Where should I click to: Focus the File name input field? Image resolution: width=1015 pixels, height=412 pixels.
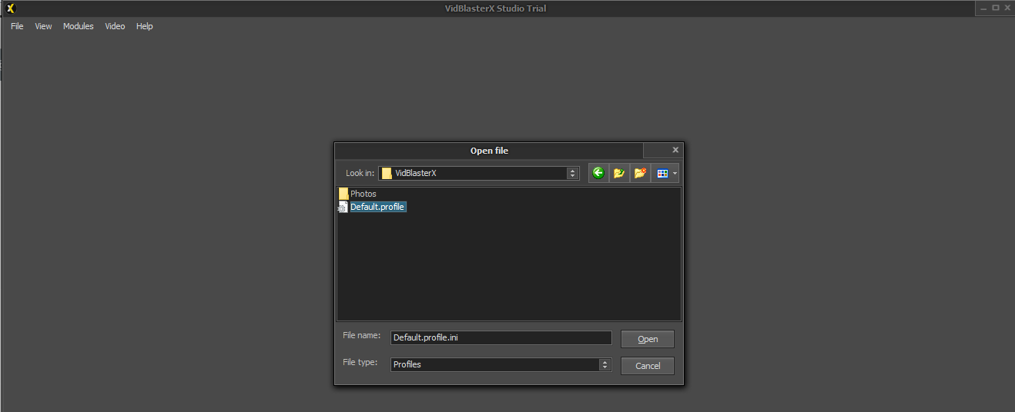click(x=501, y=338)
